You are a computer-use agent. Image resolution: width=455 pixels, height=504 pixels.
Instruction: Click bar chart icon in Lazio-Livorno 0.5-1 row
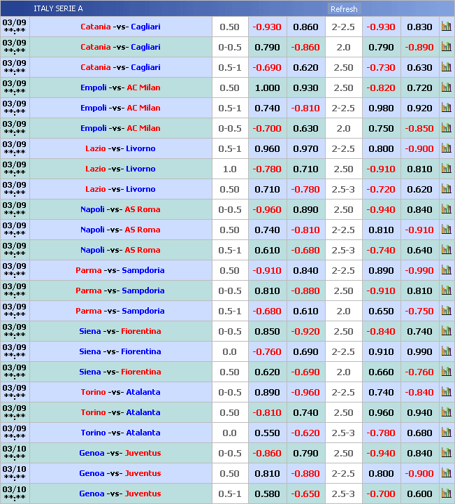pyautogui.click(x=447, y=148)
